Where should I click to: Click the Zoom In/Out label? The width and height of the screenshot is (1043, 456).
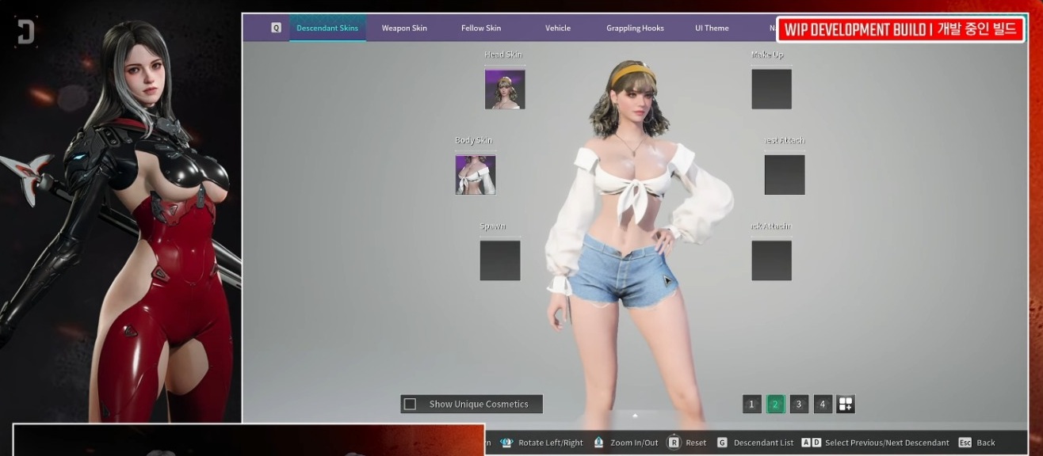(x=634, y=443)
